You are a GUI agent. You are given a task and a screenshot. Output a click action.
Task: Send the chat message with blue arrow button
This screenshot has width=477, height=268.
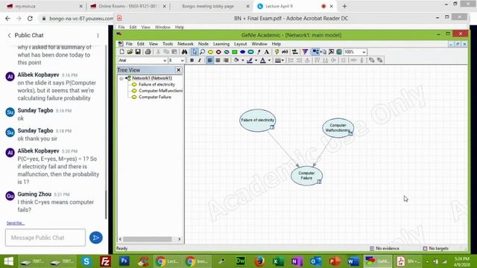(96, 237)
